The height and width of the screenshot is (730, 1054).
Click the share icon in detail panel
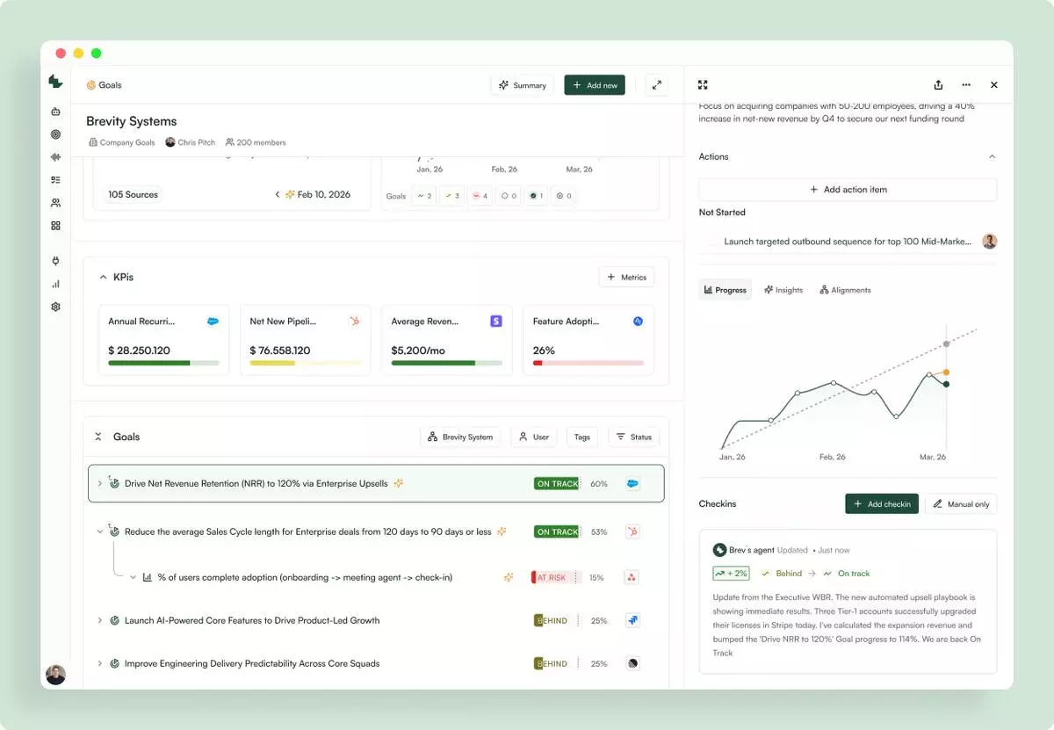point(938,85)
